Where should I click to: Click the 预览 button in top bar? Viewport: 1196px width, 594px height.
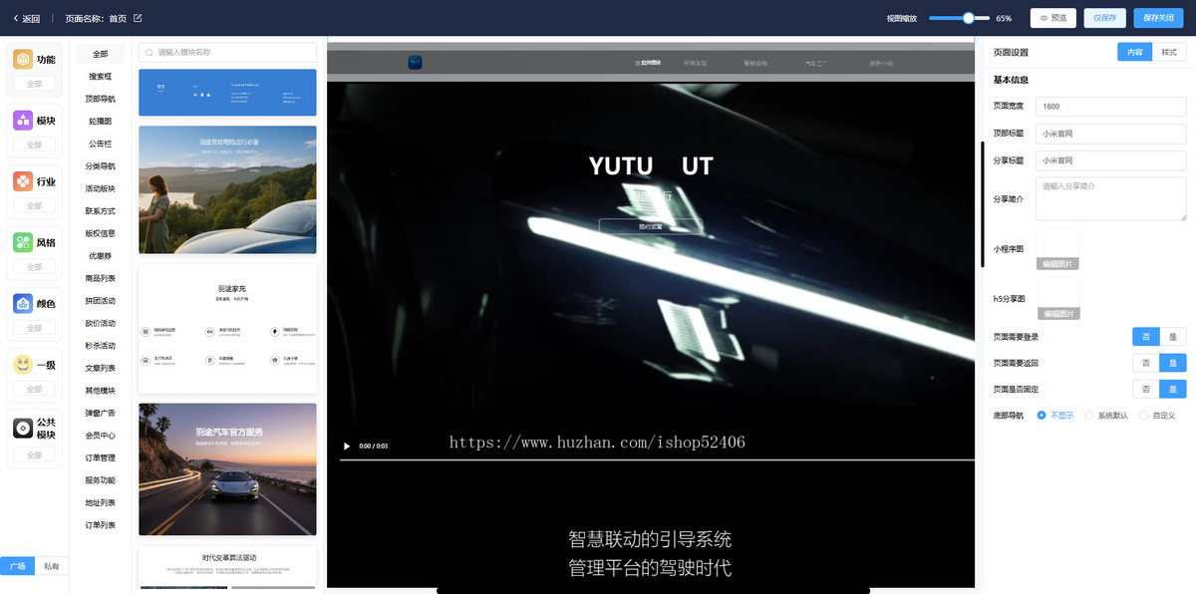[x=1055, y=18]
